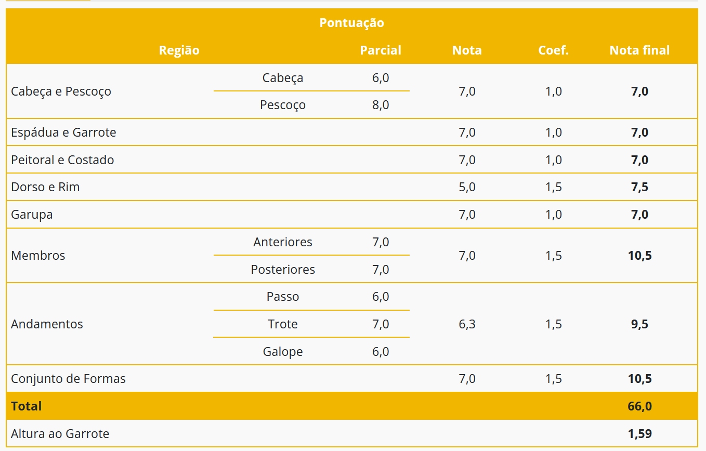Select the Galope sub-row label
Screen dimensions: 706x451
pos(283,352)
